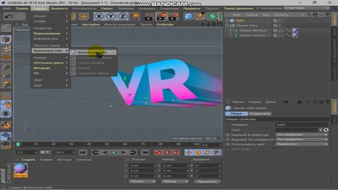Click the Make Editable icon atop left sidebar

[x=6, y=28]
